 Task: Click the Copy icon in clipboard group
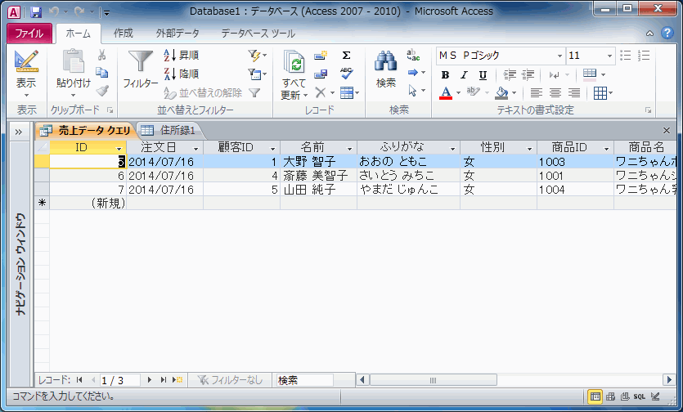coord(102,72)
